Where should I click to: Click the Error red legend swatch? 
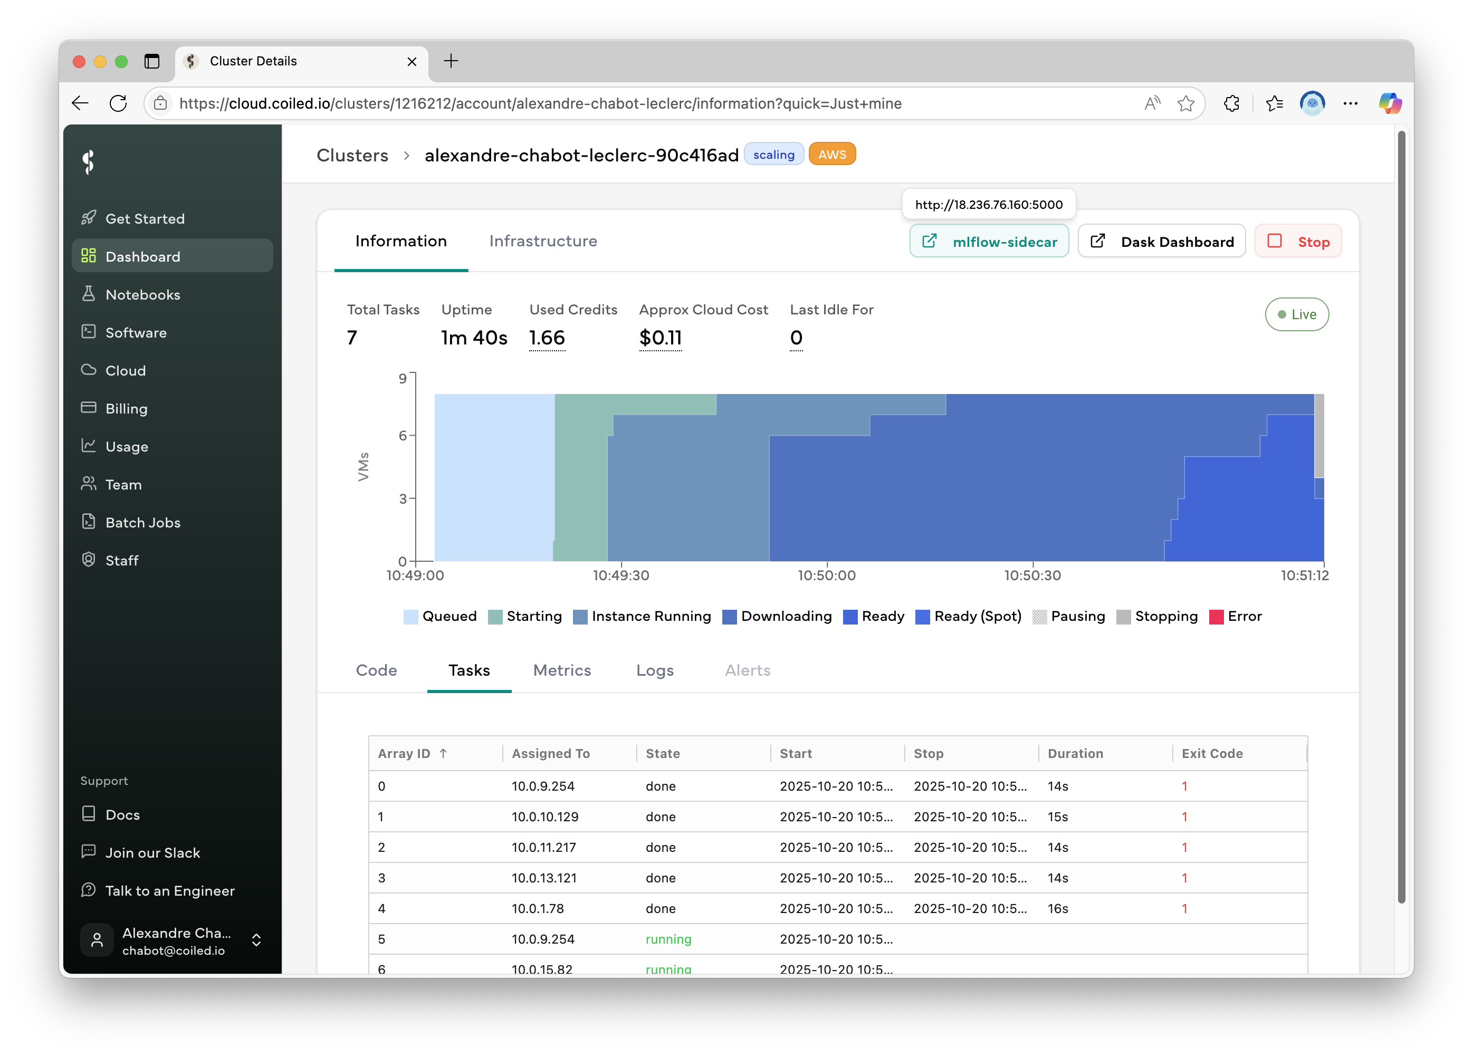(x=1216, y=617)
